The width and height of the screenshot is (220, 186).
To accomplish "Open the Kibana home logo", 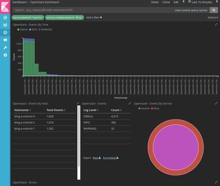I will 5,7.
